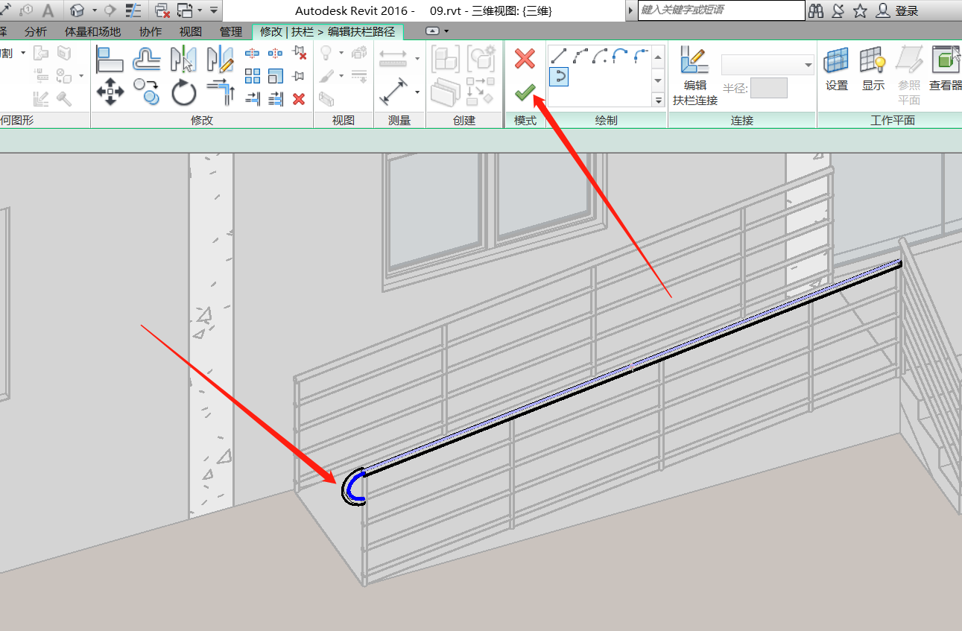Viewport: 962px width, 631px height.
Task: Click 编辑扶栏连接 button
Action: pyautogui.click(x=694, y=77)
